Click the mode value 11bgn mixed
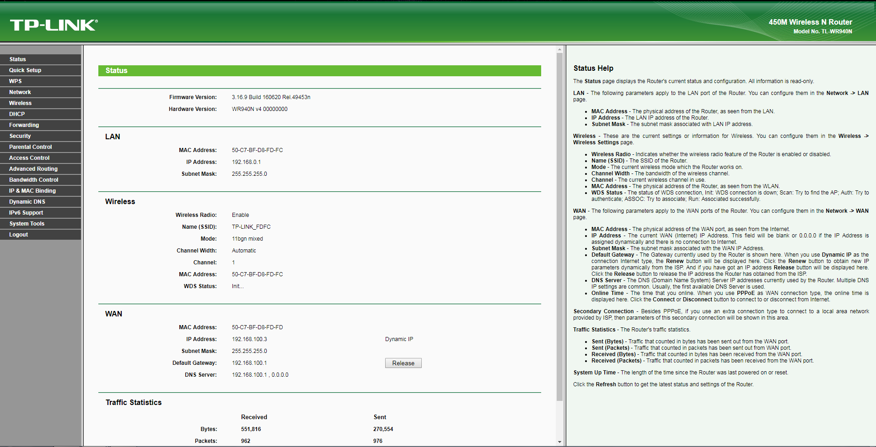The image size is (876, 447). 247,239
